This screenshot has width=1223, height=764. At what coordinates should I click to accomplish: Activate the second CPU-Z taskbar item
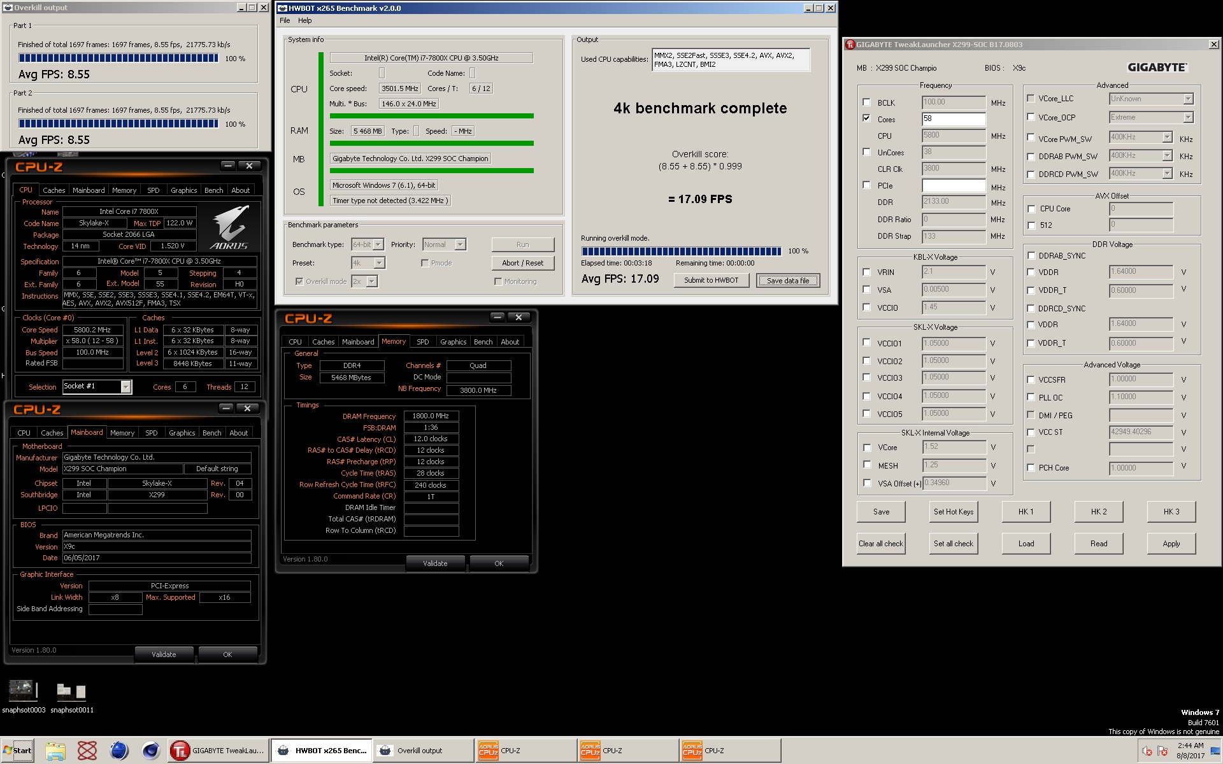(629, 751)
